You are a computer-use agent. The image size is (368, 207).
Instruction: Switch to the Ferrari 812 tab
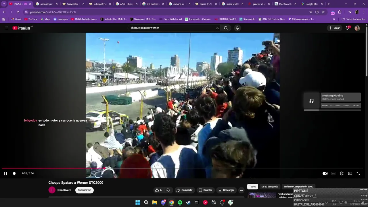point(206,4)
